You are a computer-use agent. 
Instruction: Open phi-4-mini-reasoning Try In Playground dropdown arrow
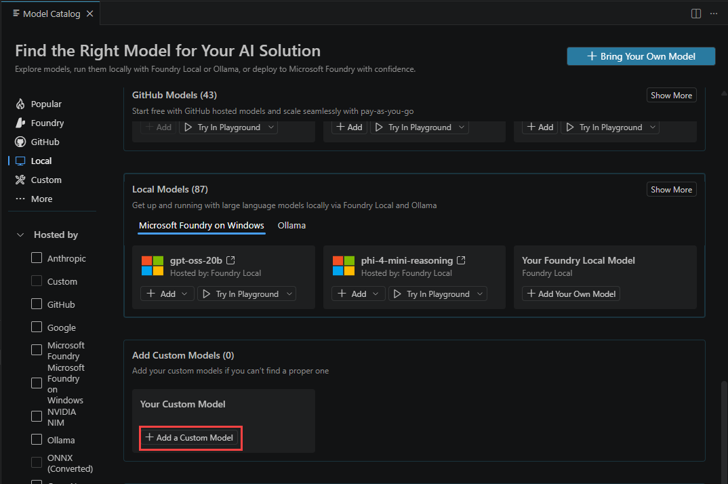coord(480,294)
